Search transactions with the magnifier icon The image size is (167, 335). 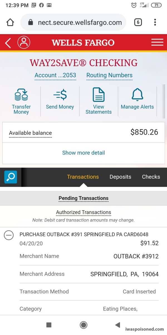point(11,177)
